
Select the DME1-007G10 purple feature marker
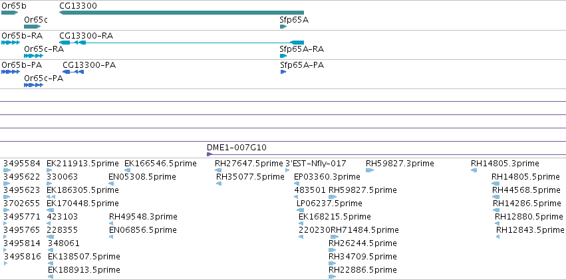coord(210,154)
